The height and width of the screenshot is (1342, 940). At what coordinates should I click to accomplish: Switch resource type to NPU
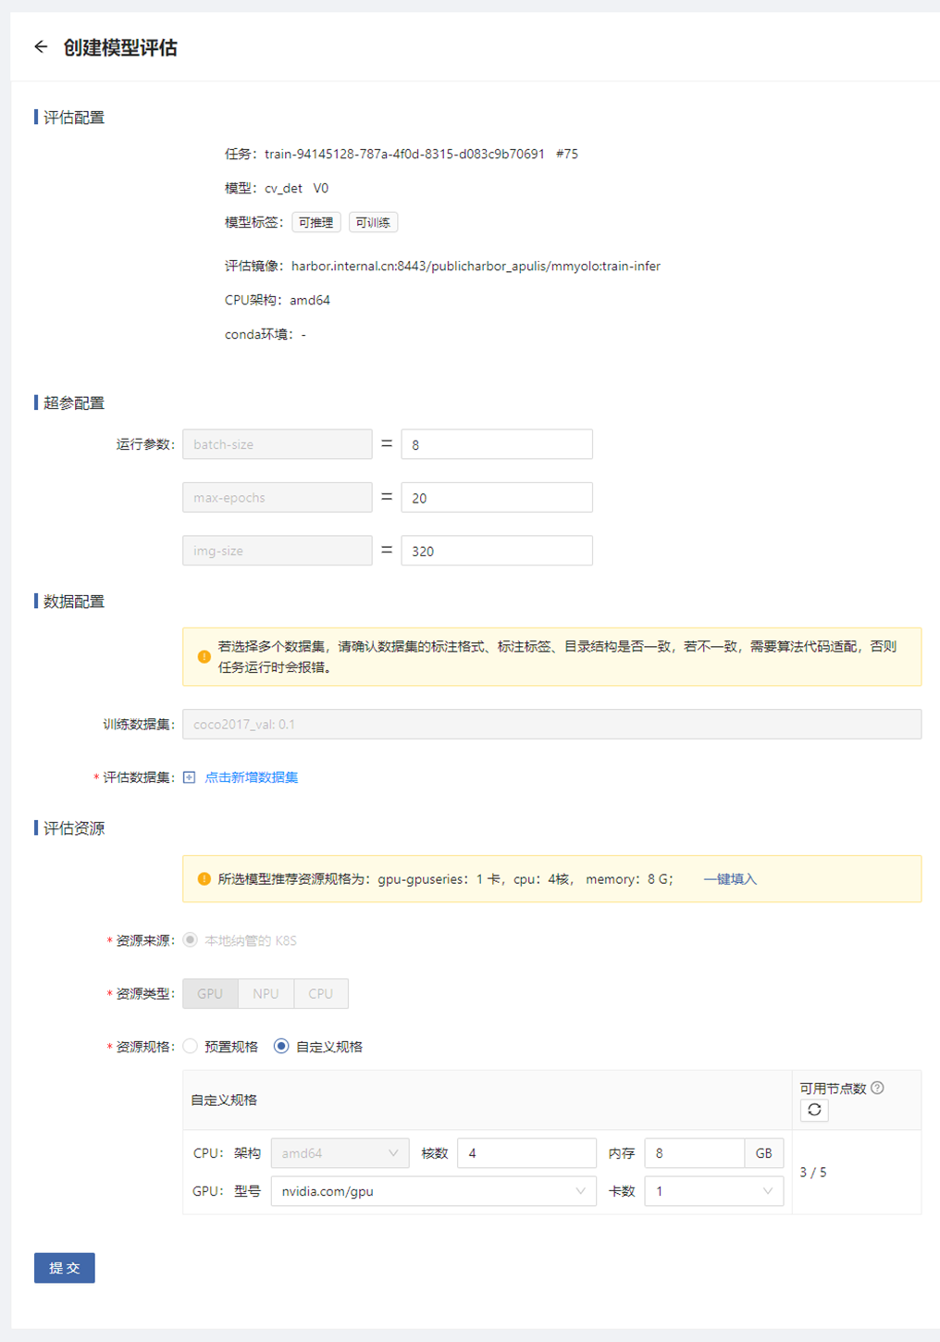pos(266,993)
